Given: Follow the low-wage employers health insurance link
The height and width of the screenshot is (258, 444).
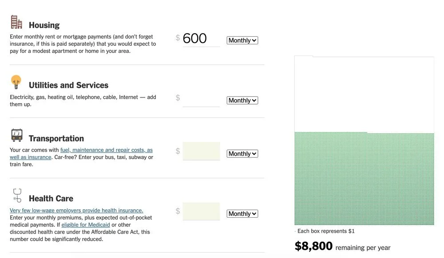Looking at the screenshot, I should [76, 210].
